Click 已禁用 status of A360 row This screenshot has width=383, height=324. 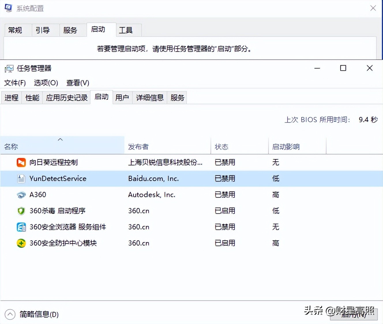click(225, 195)
